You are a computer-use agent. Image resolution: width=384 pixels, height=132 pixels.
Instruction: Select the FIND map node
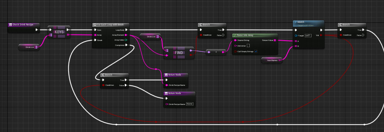(179, 53)
